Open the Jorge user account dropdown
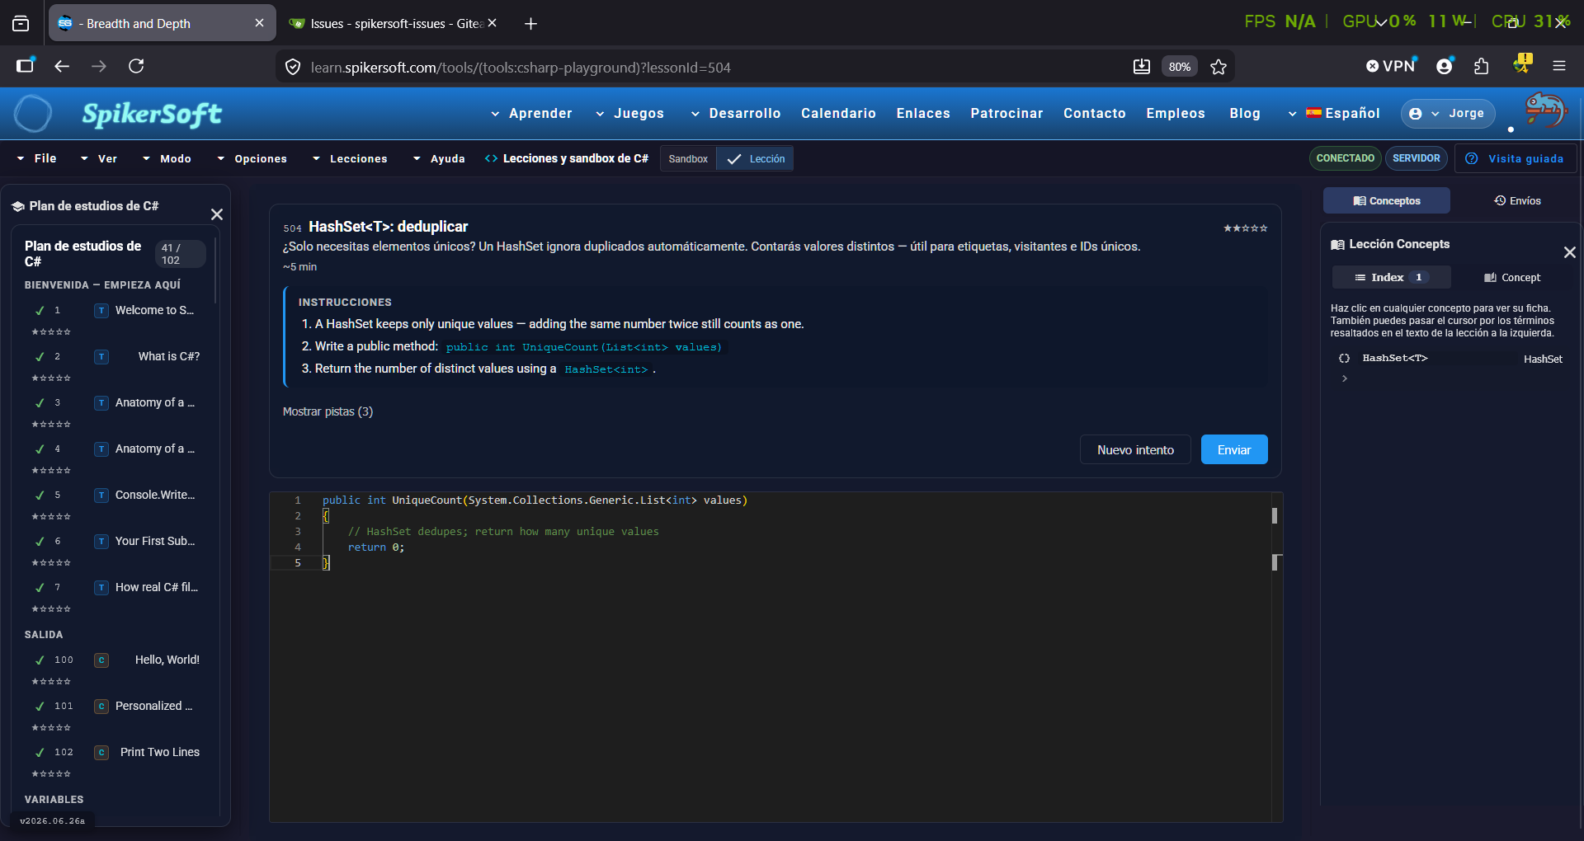1584x841 pixels. 1448,113
